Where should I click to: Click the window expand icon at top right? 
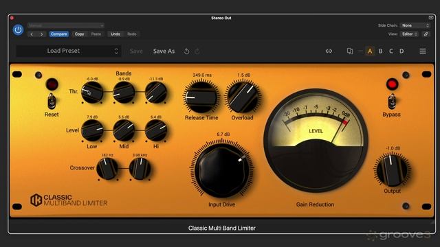[431, 18]
